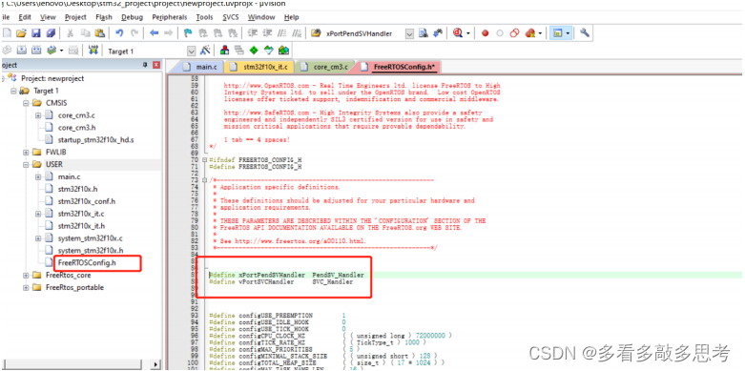Expand main.c dependencies in tree

pos(38,176)
